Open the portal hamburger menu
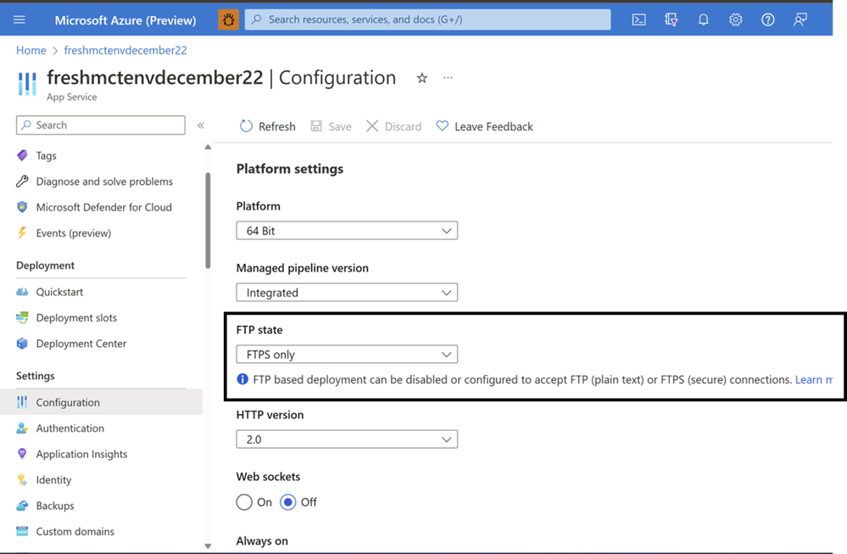Screen dimensions: 847x554 20,20
